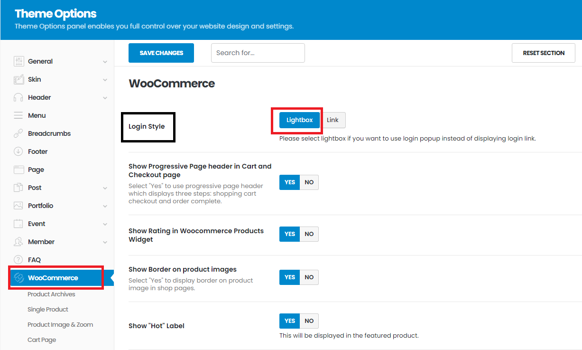
Task: Choose YES for border on product images
Action: coord(289,277)
